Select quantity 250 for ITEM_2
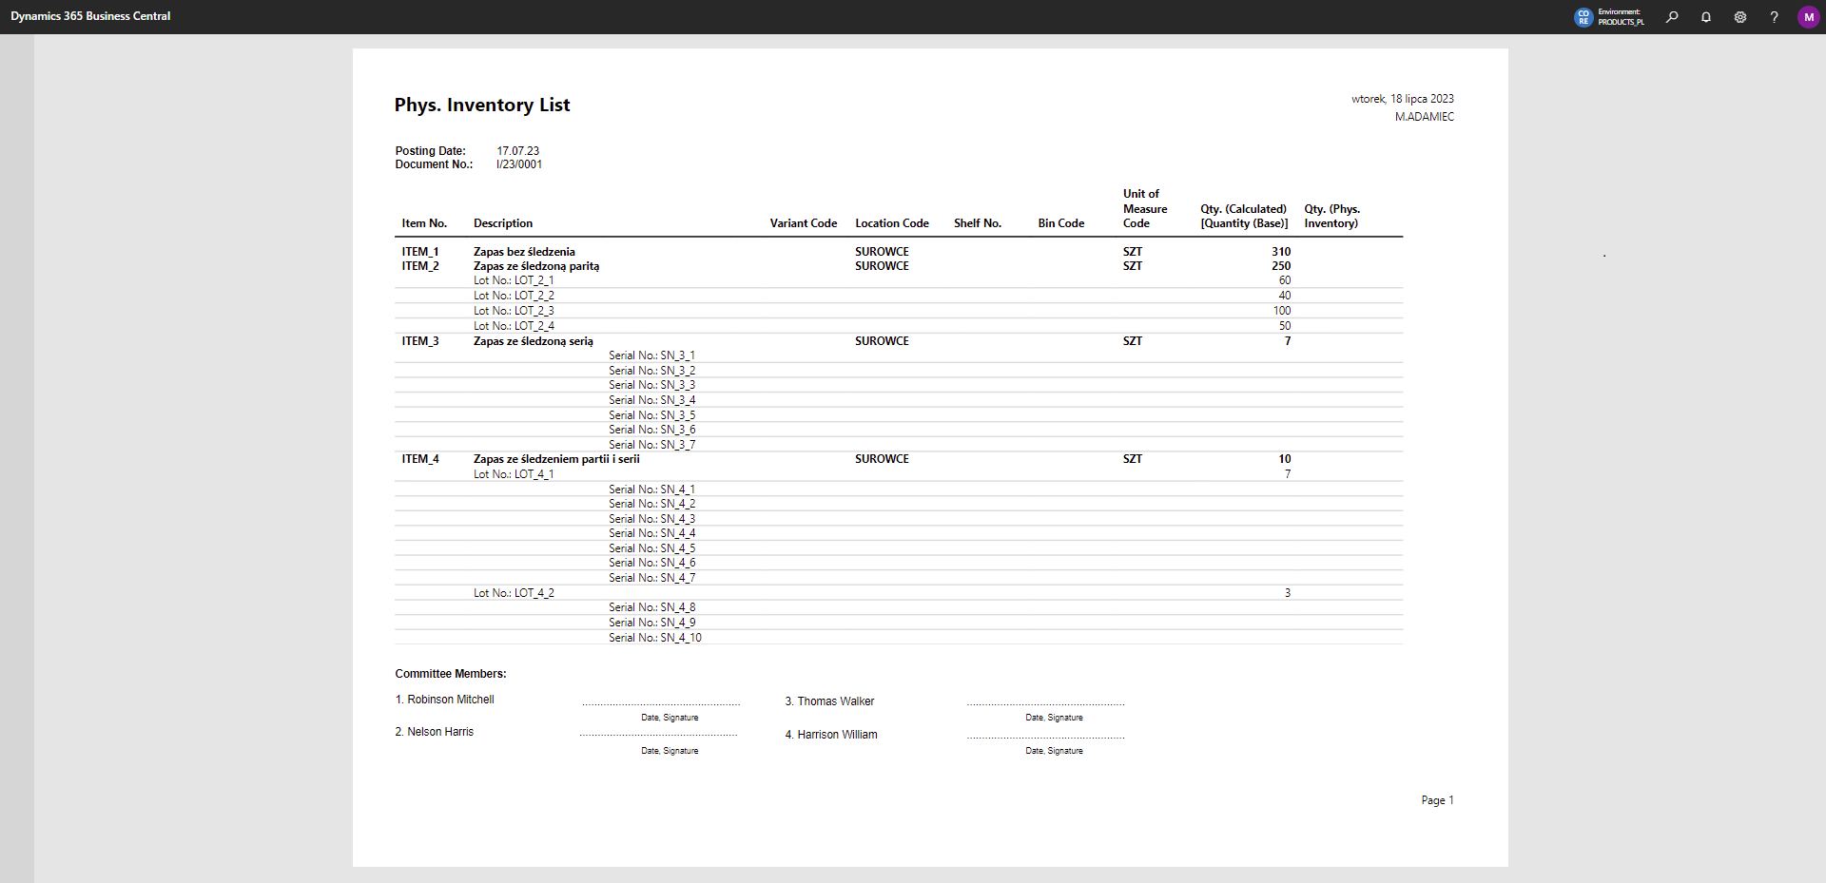The height and width of the screenshot is (883, 1826). coord(1281,266)
